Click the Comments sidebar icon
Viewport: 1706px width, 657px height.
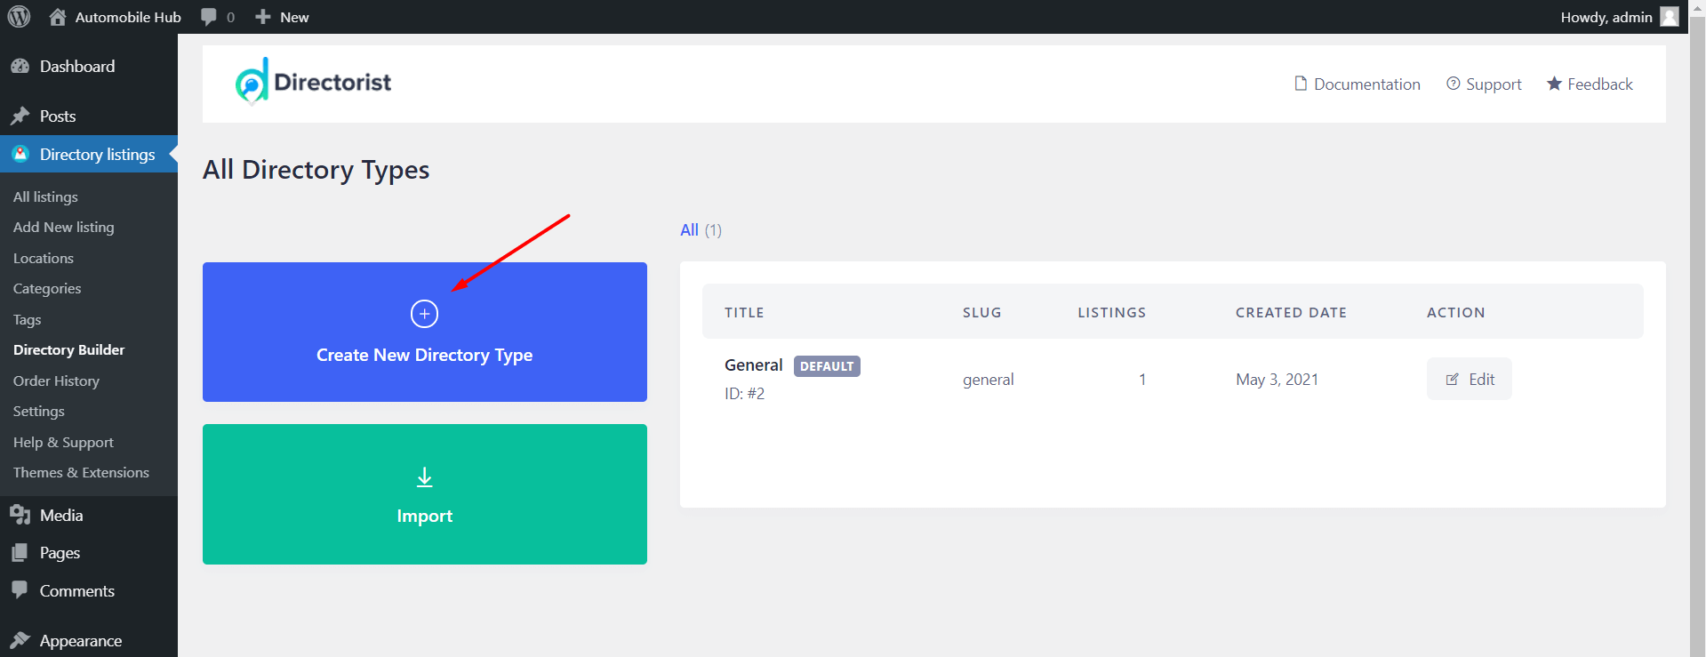pos(20,590)
